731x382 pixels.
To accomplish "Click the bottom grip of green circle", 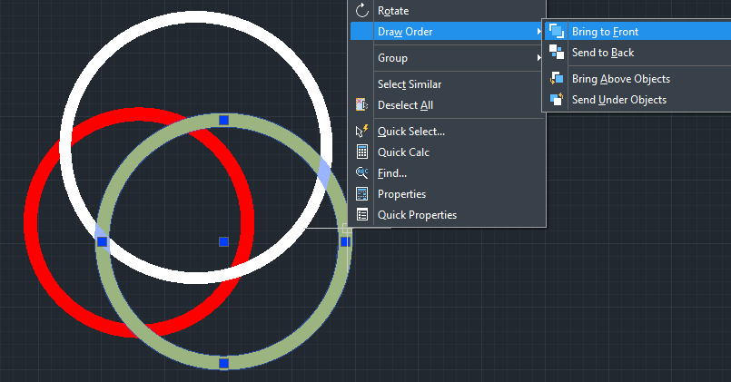I will (x=223, y=363).
